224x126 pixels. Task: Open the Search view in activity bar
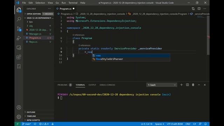coord(19,19)
